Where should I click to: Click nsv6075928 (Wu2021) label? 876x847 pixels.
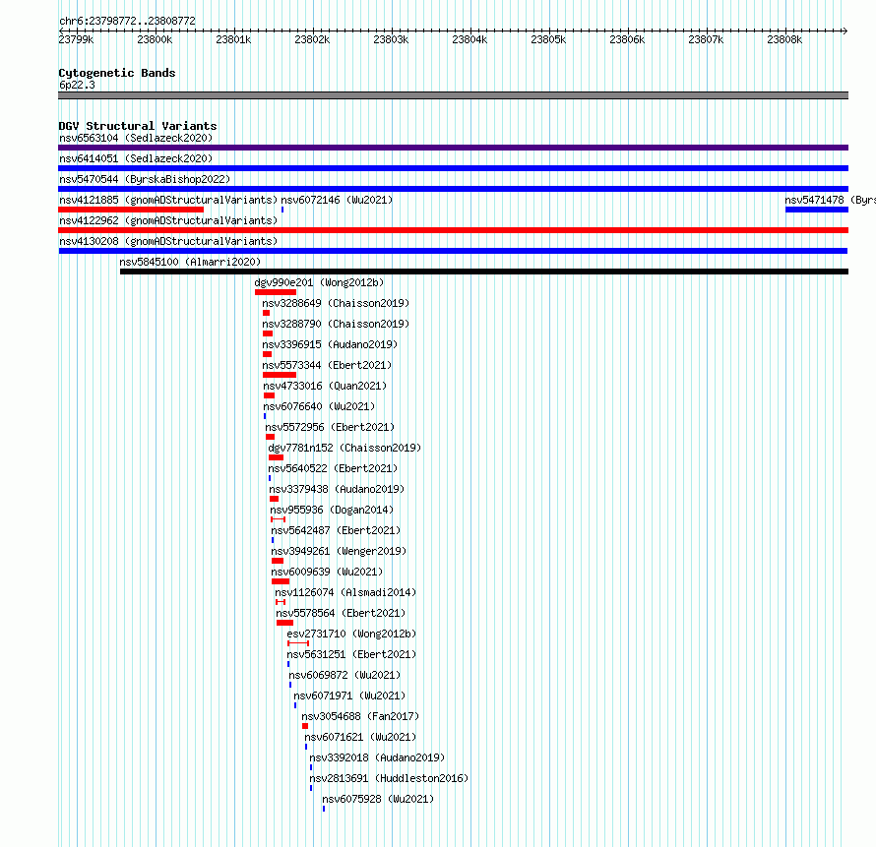pos(378,799)
